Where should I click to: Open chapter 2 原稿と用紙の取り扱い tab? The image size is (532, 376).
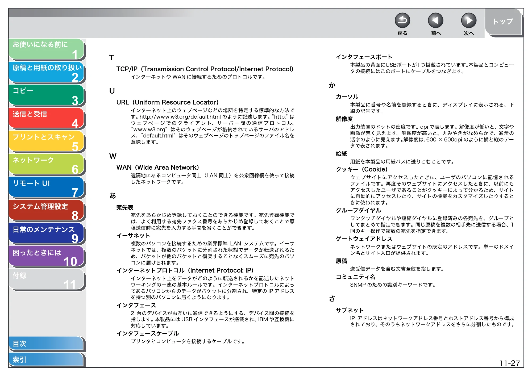[x=47, y=72]
